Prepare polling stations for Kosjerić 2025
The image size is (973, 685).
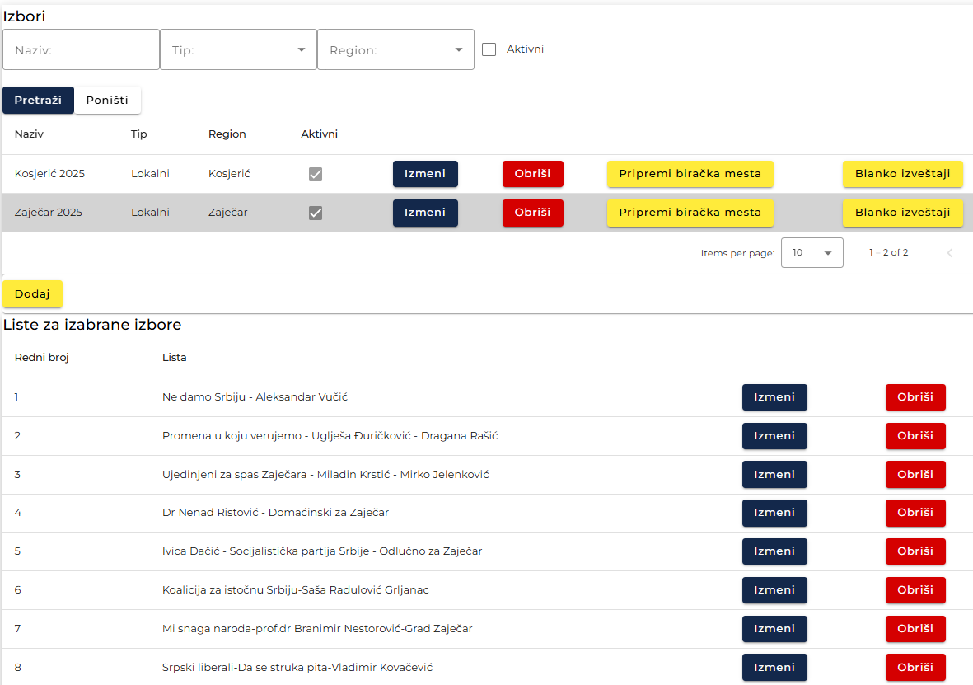pos(690,174)
